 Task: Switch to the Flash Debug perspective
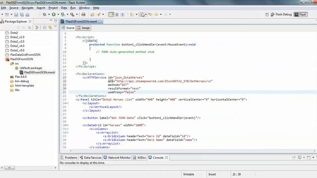pyautogui.click(x=281, y=14)
